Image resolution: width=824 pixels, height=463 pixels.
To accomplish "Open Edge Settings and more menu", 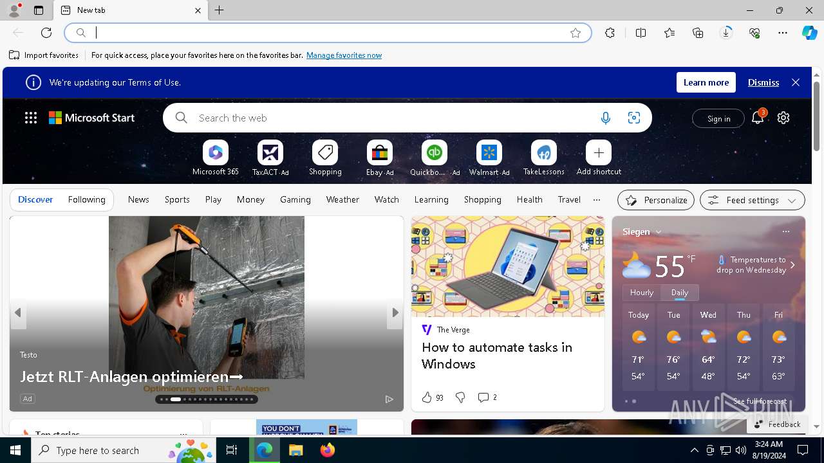I will [x=783, y=33].
